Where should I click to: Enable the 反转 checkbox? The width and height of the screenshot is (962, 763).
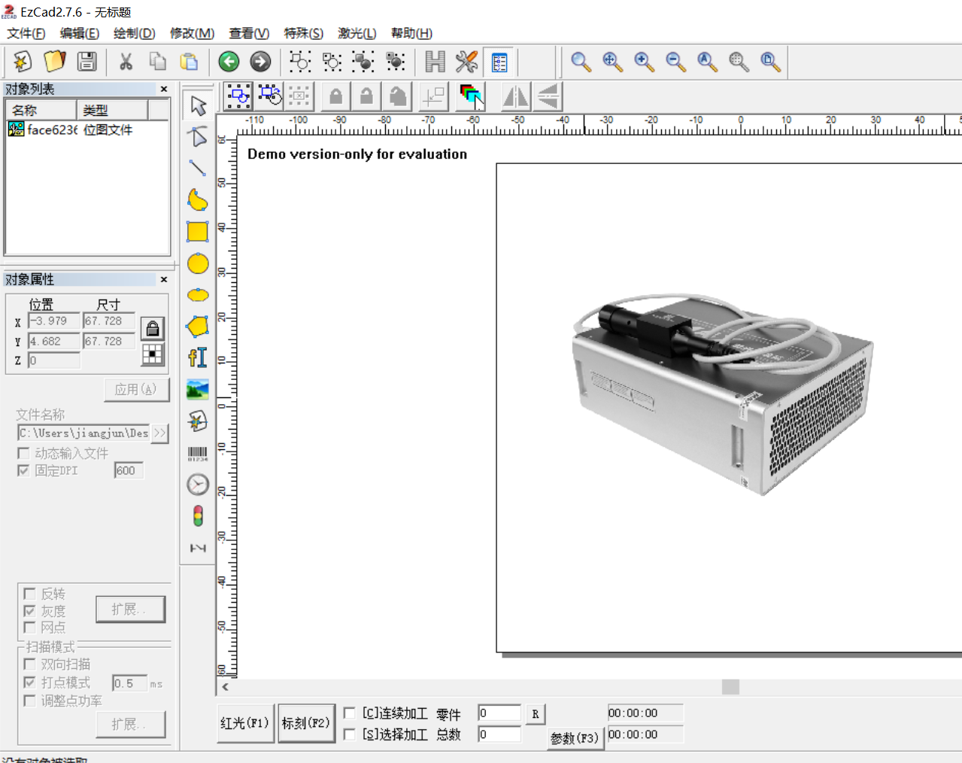[29, 594]
